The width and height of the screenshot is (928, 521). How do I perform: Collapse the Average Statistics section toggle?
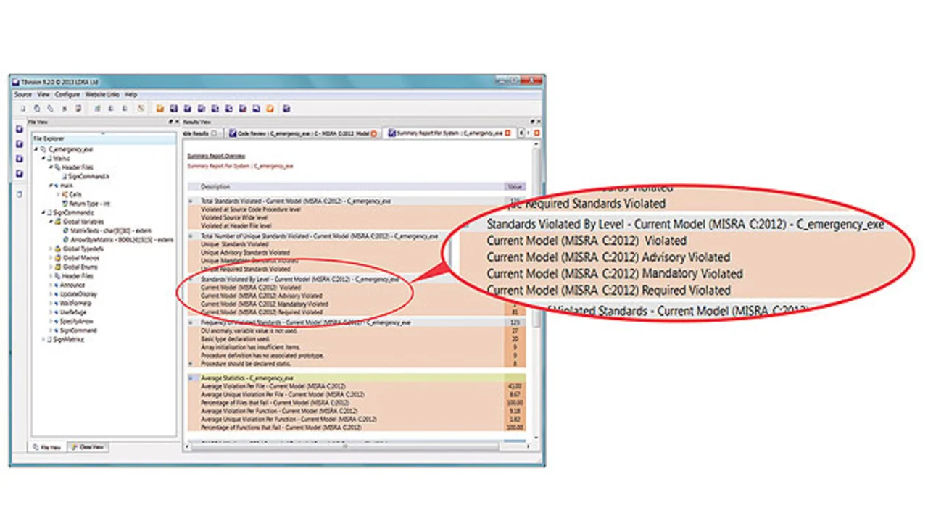point(191,378)
